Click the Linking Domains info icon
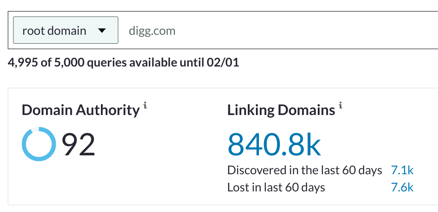This screenshot has height=212, width=438. click(340, 106)
